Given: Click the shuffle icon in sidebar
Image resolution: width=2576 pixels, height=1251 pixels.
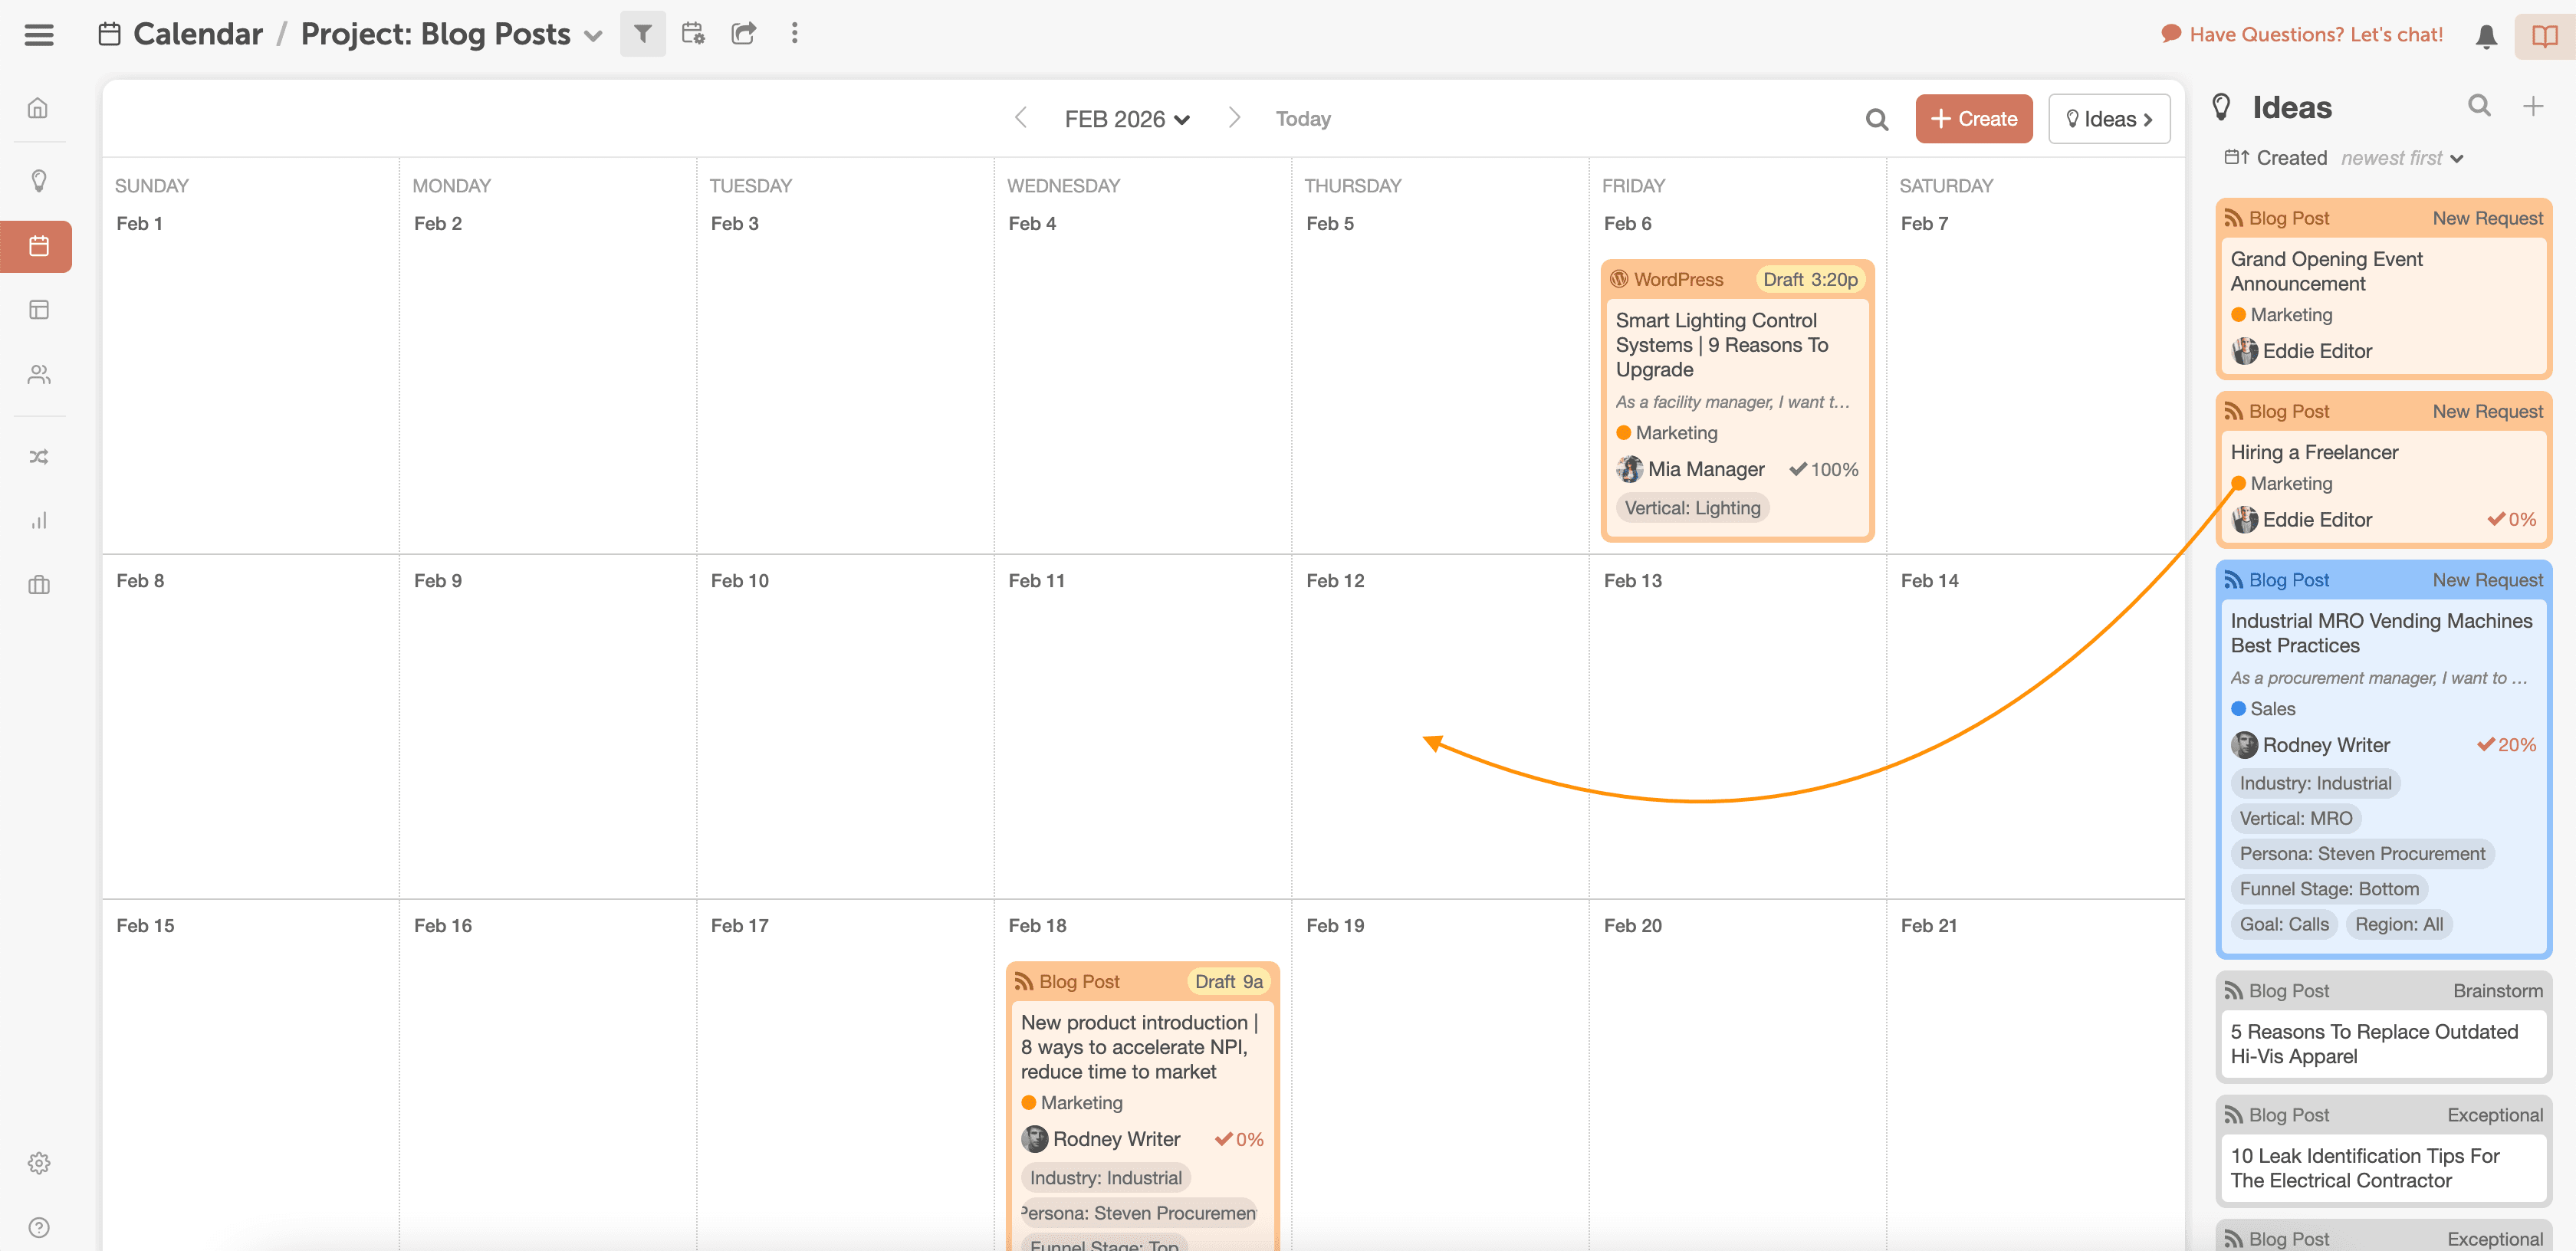Looking at the screenshot, I should coord(38,457).
